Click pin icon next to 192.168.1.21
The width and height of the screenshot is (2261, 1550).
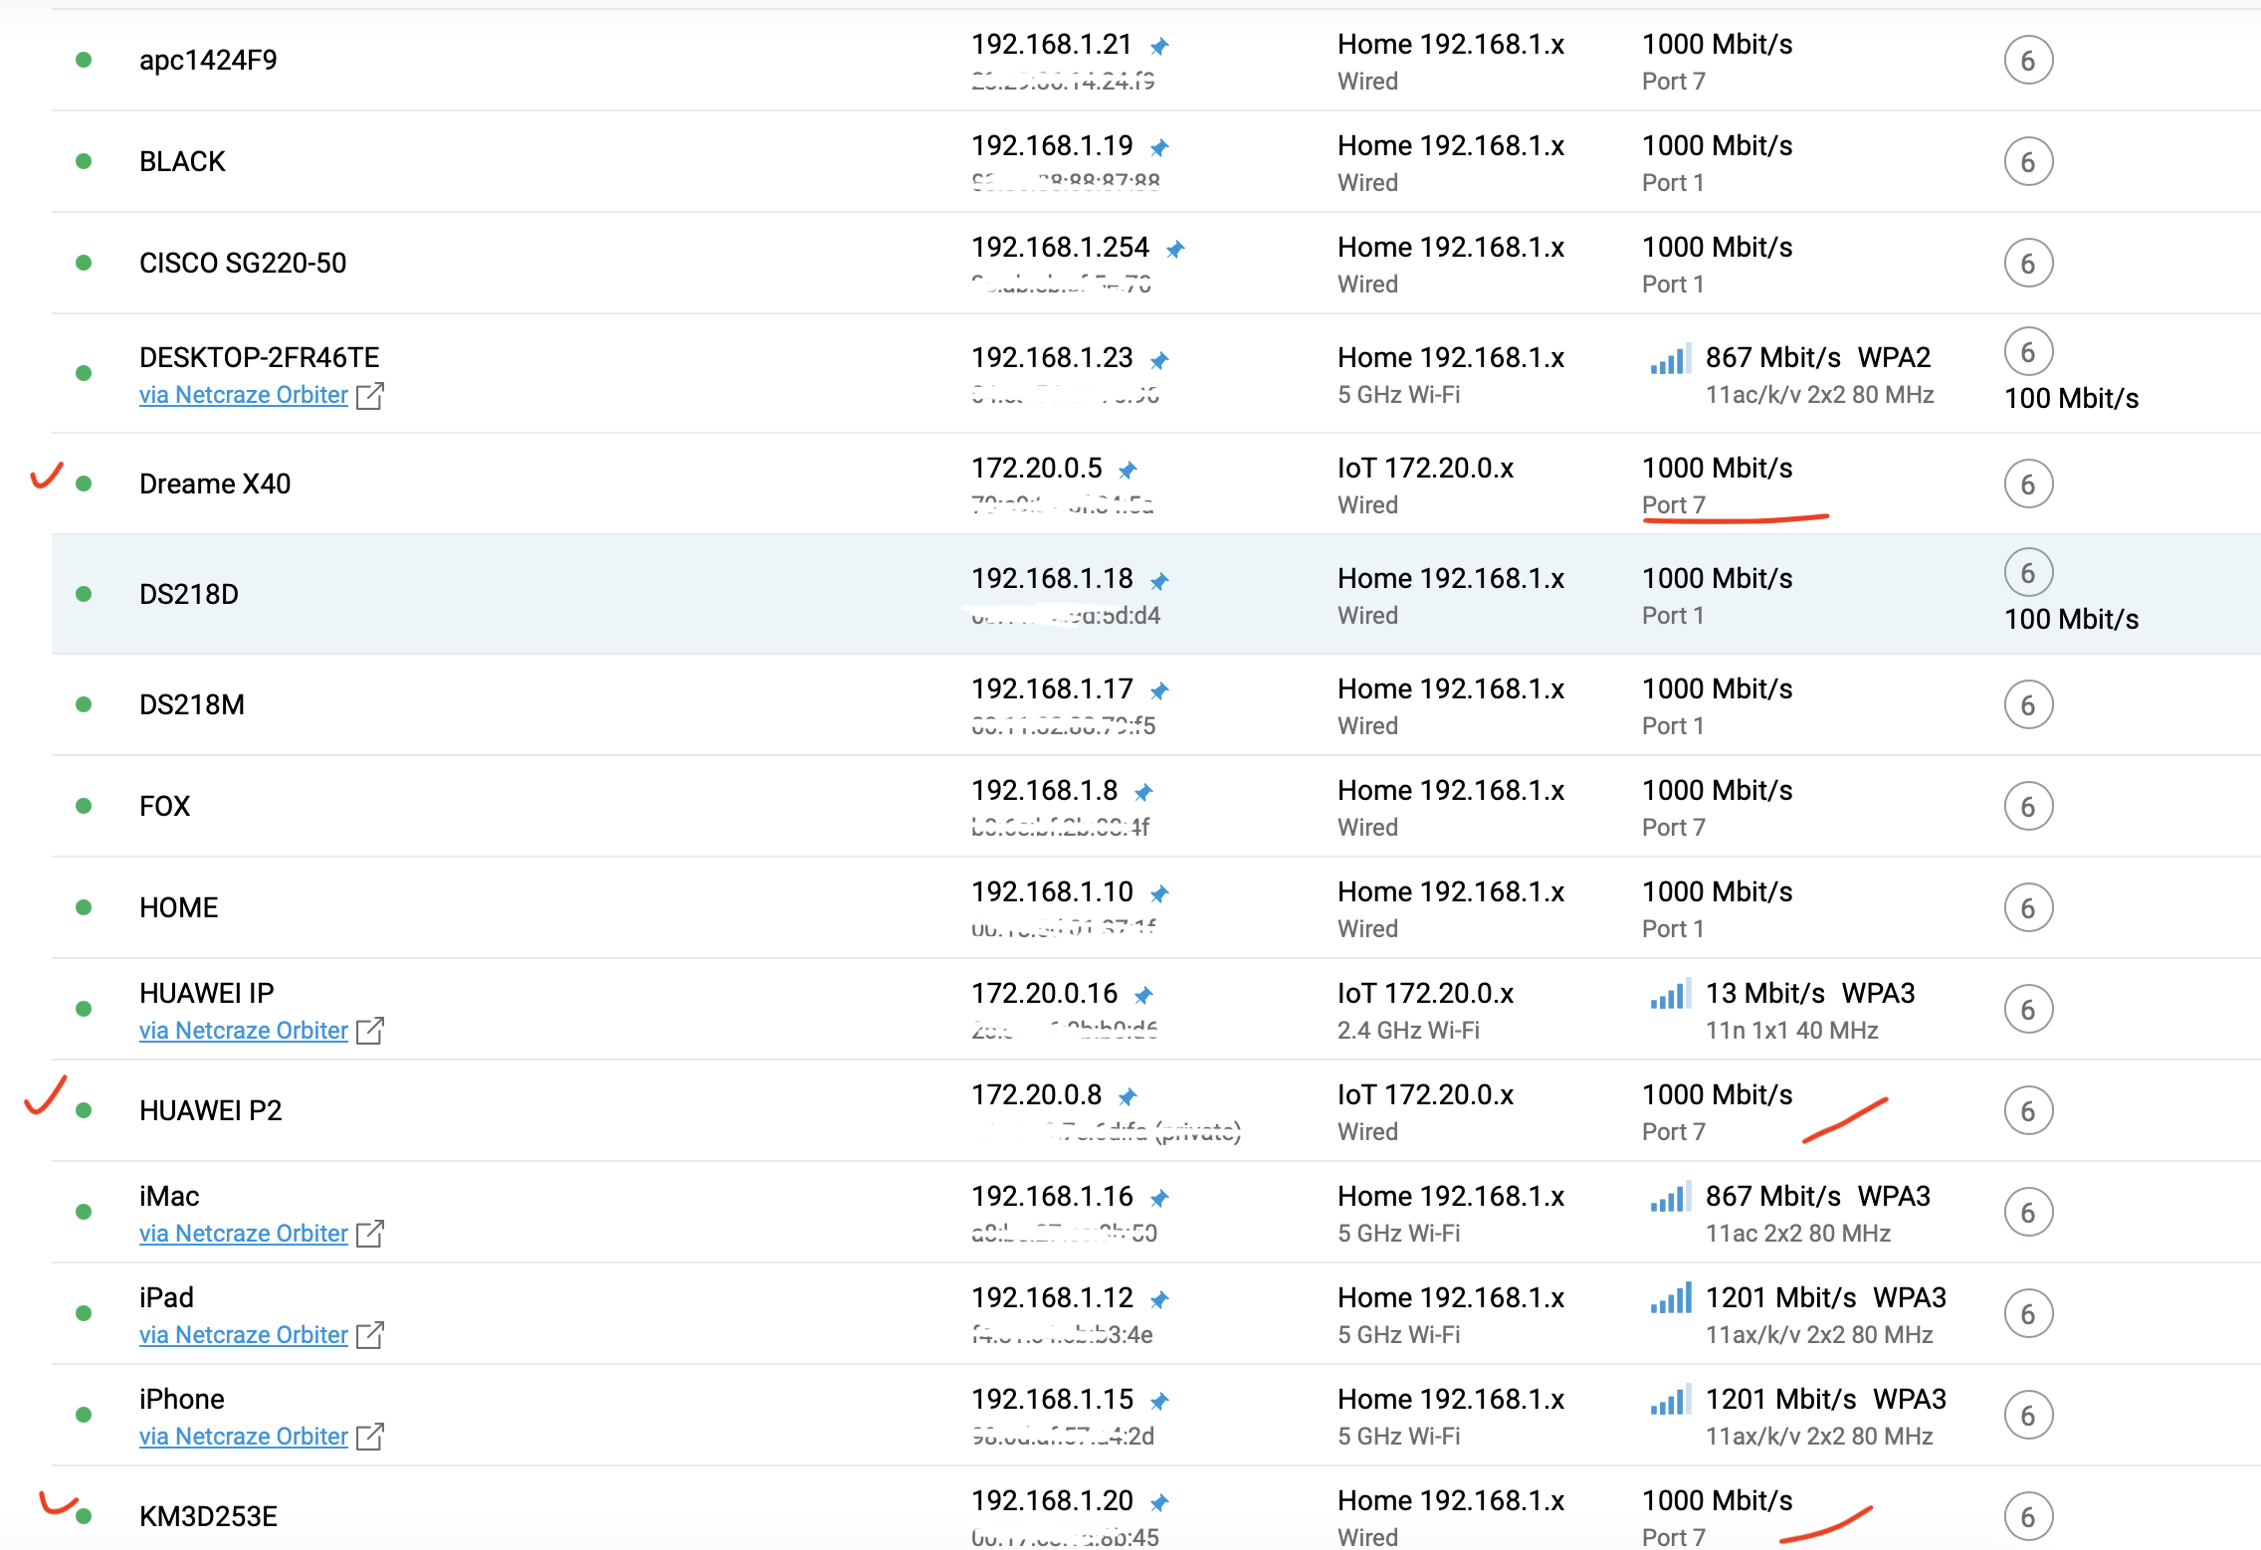pos(1159,46)
